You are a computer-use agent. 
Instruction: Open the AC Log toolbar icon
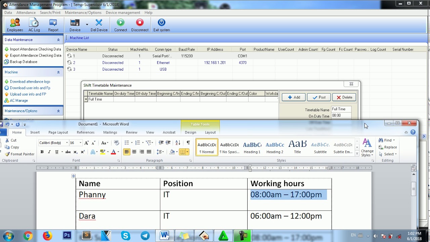coord(34,23)
